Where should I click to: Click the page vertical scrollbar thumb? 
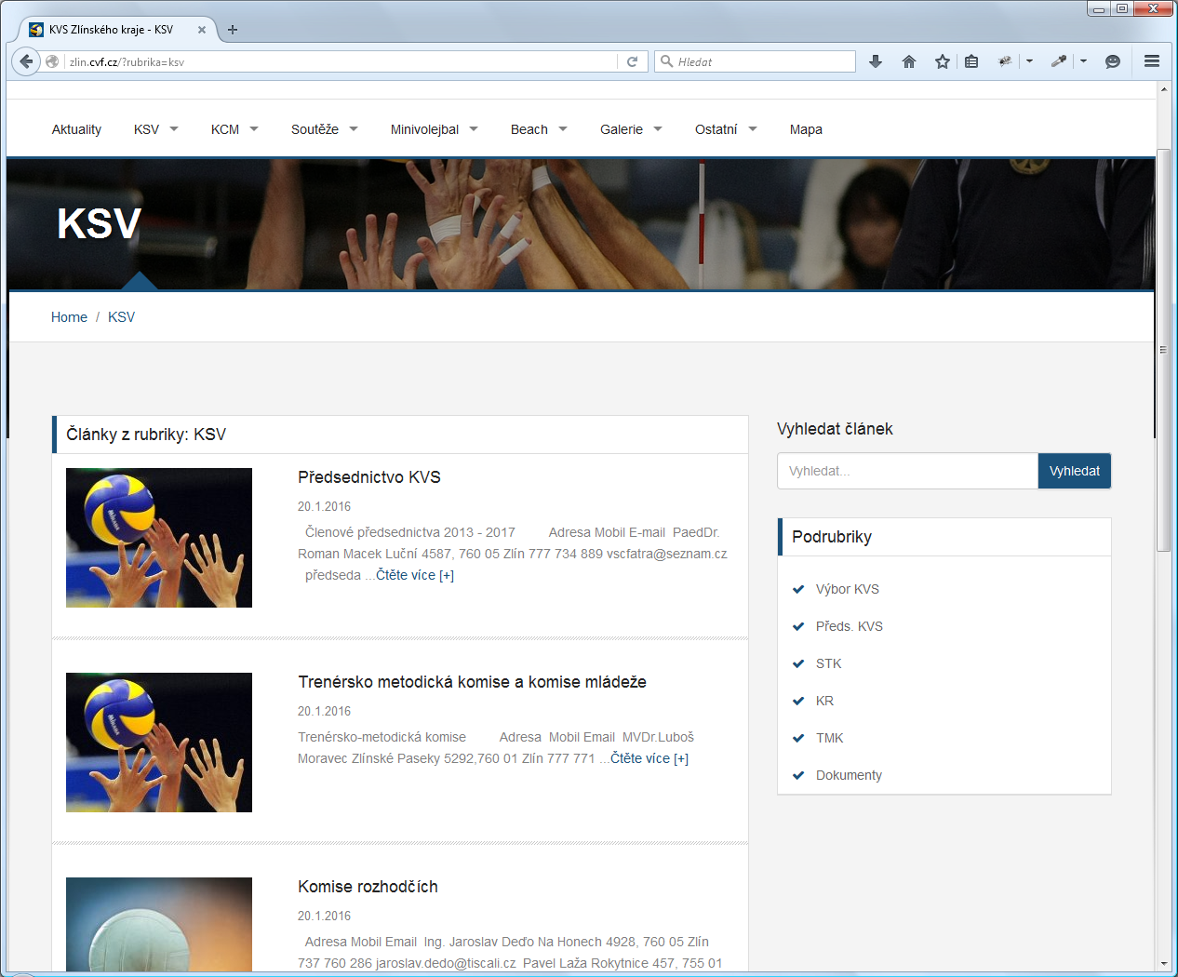tap(1163, 350)
